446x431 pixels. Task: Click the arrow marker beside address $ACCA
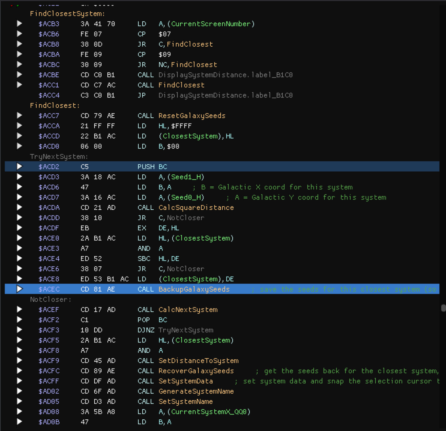coord(20,126)
